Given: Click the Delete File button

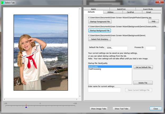Looking at the screenshot, I should [143, 83].
